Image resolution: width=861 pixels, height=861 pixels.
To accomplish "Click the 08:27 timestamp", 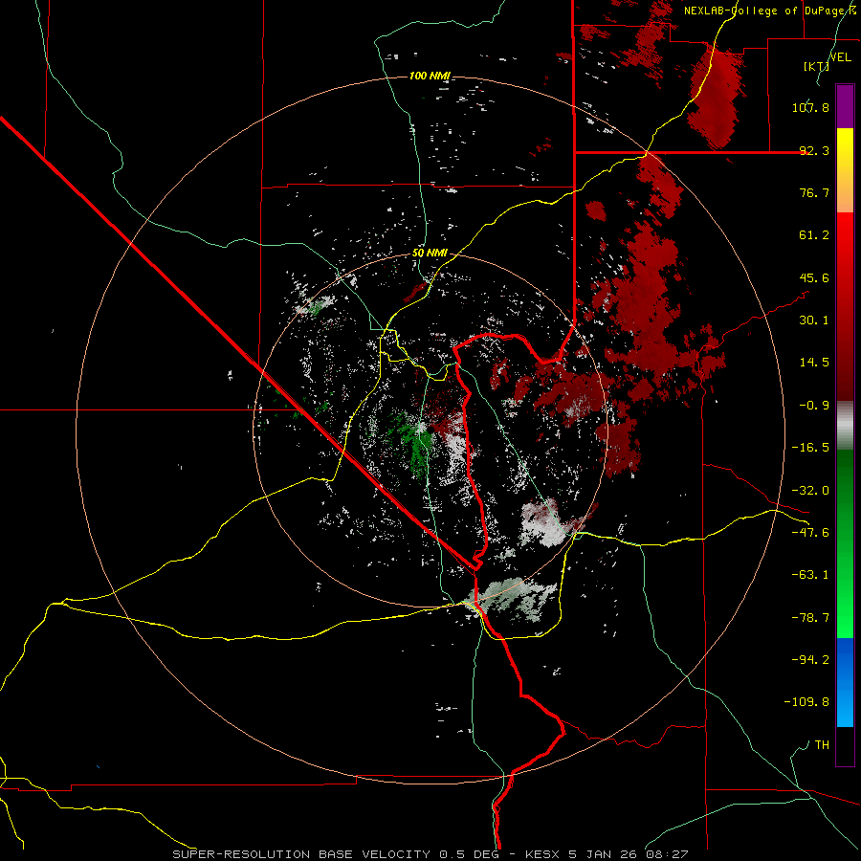I will pyautogui.click(x=667, y=854).
